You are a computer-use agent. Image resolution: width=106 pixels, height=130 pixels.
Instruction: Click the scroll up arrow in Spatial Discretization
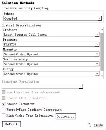[102, 30]
